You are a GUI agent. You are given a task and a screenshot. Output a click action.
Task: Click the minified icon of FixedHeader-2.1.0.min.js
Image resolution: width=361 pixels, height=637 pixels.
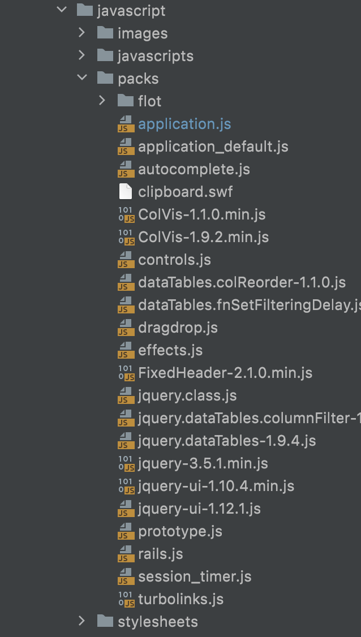point(126,373)
